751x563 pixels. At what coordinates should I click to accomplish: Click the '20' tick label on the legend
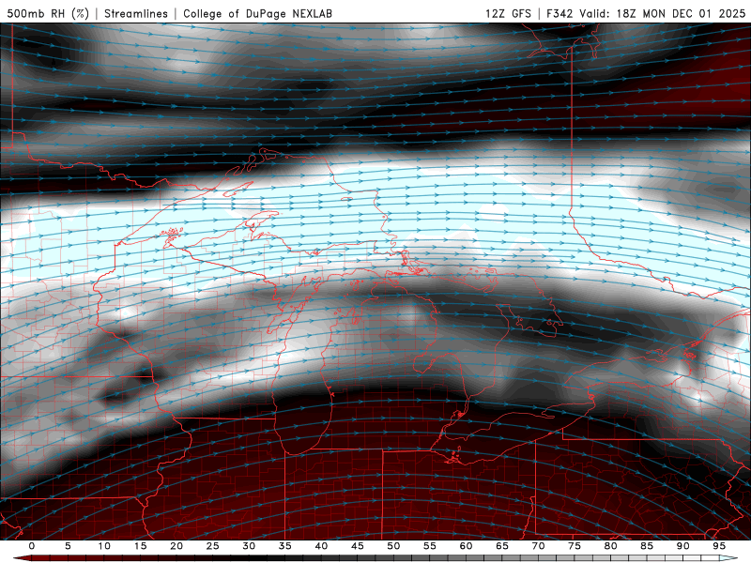[176, 546]
